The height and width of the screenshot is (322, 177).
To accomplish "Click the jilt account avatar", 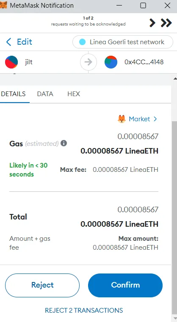I will [11, 62].
